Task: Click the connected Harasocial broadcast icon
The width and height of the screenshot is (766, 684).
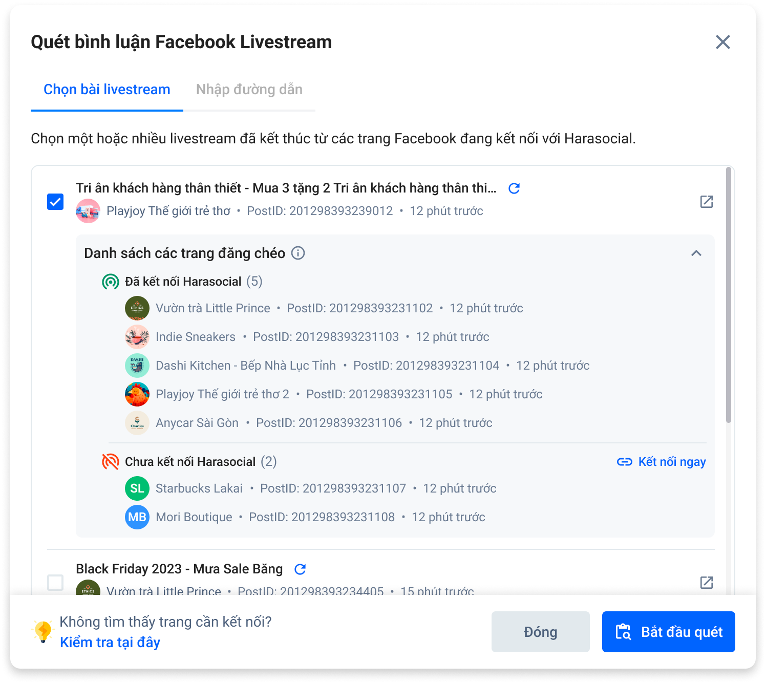Action: pyautogui.click(x=111, y=282)
